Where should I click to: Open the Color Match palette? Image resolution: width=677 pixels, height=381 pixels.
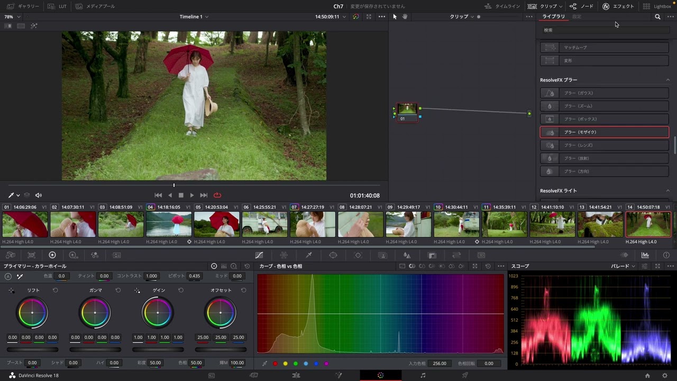click(x=31, y=255)
